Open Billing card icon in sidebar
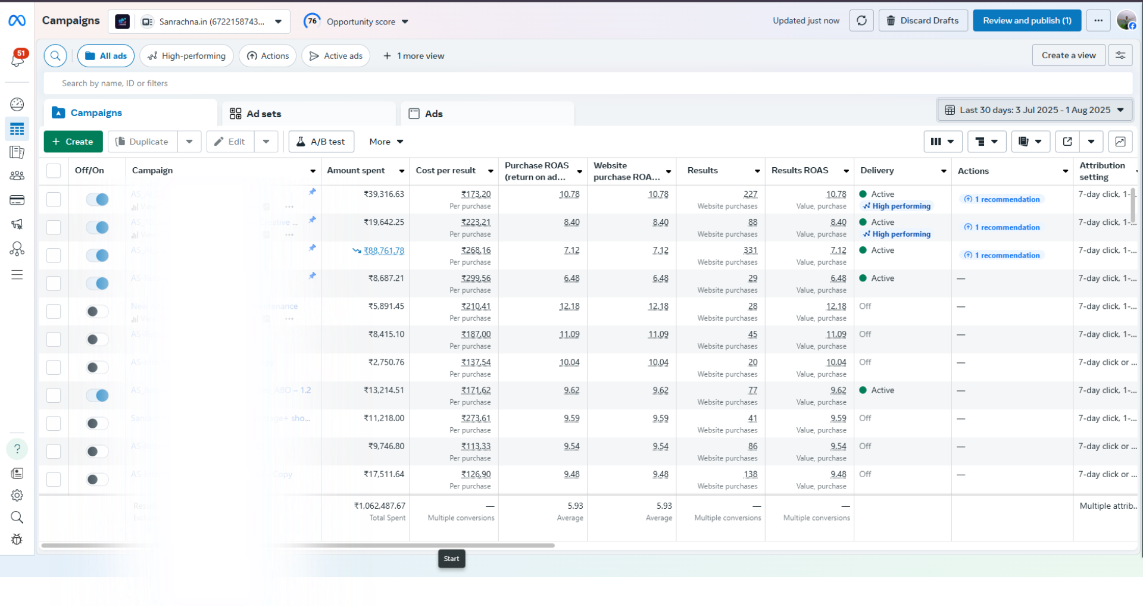 [17, 200]
